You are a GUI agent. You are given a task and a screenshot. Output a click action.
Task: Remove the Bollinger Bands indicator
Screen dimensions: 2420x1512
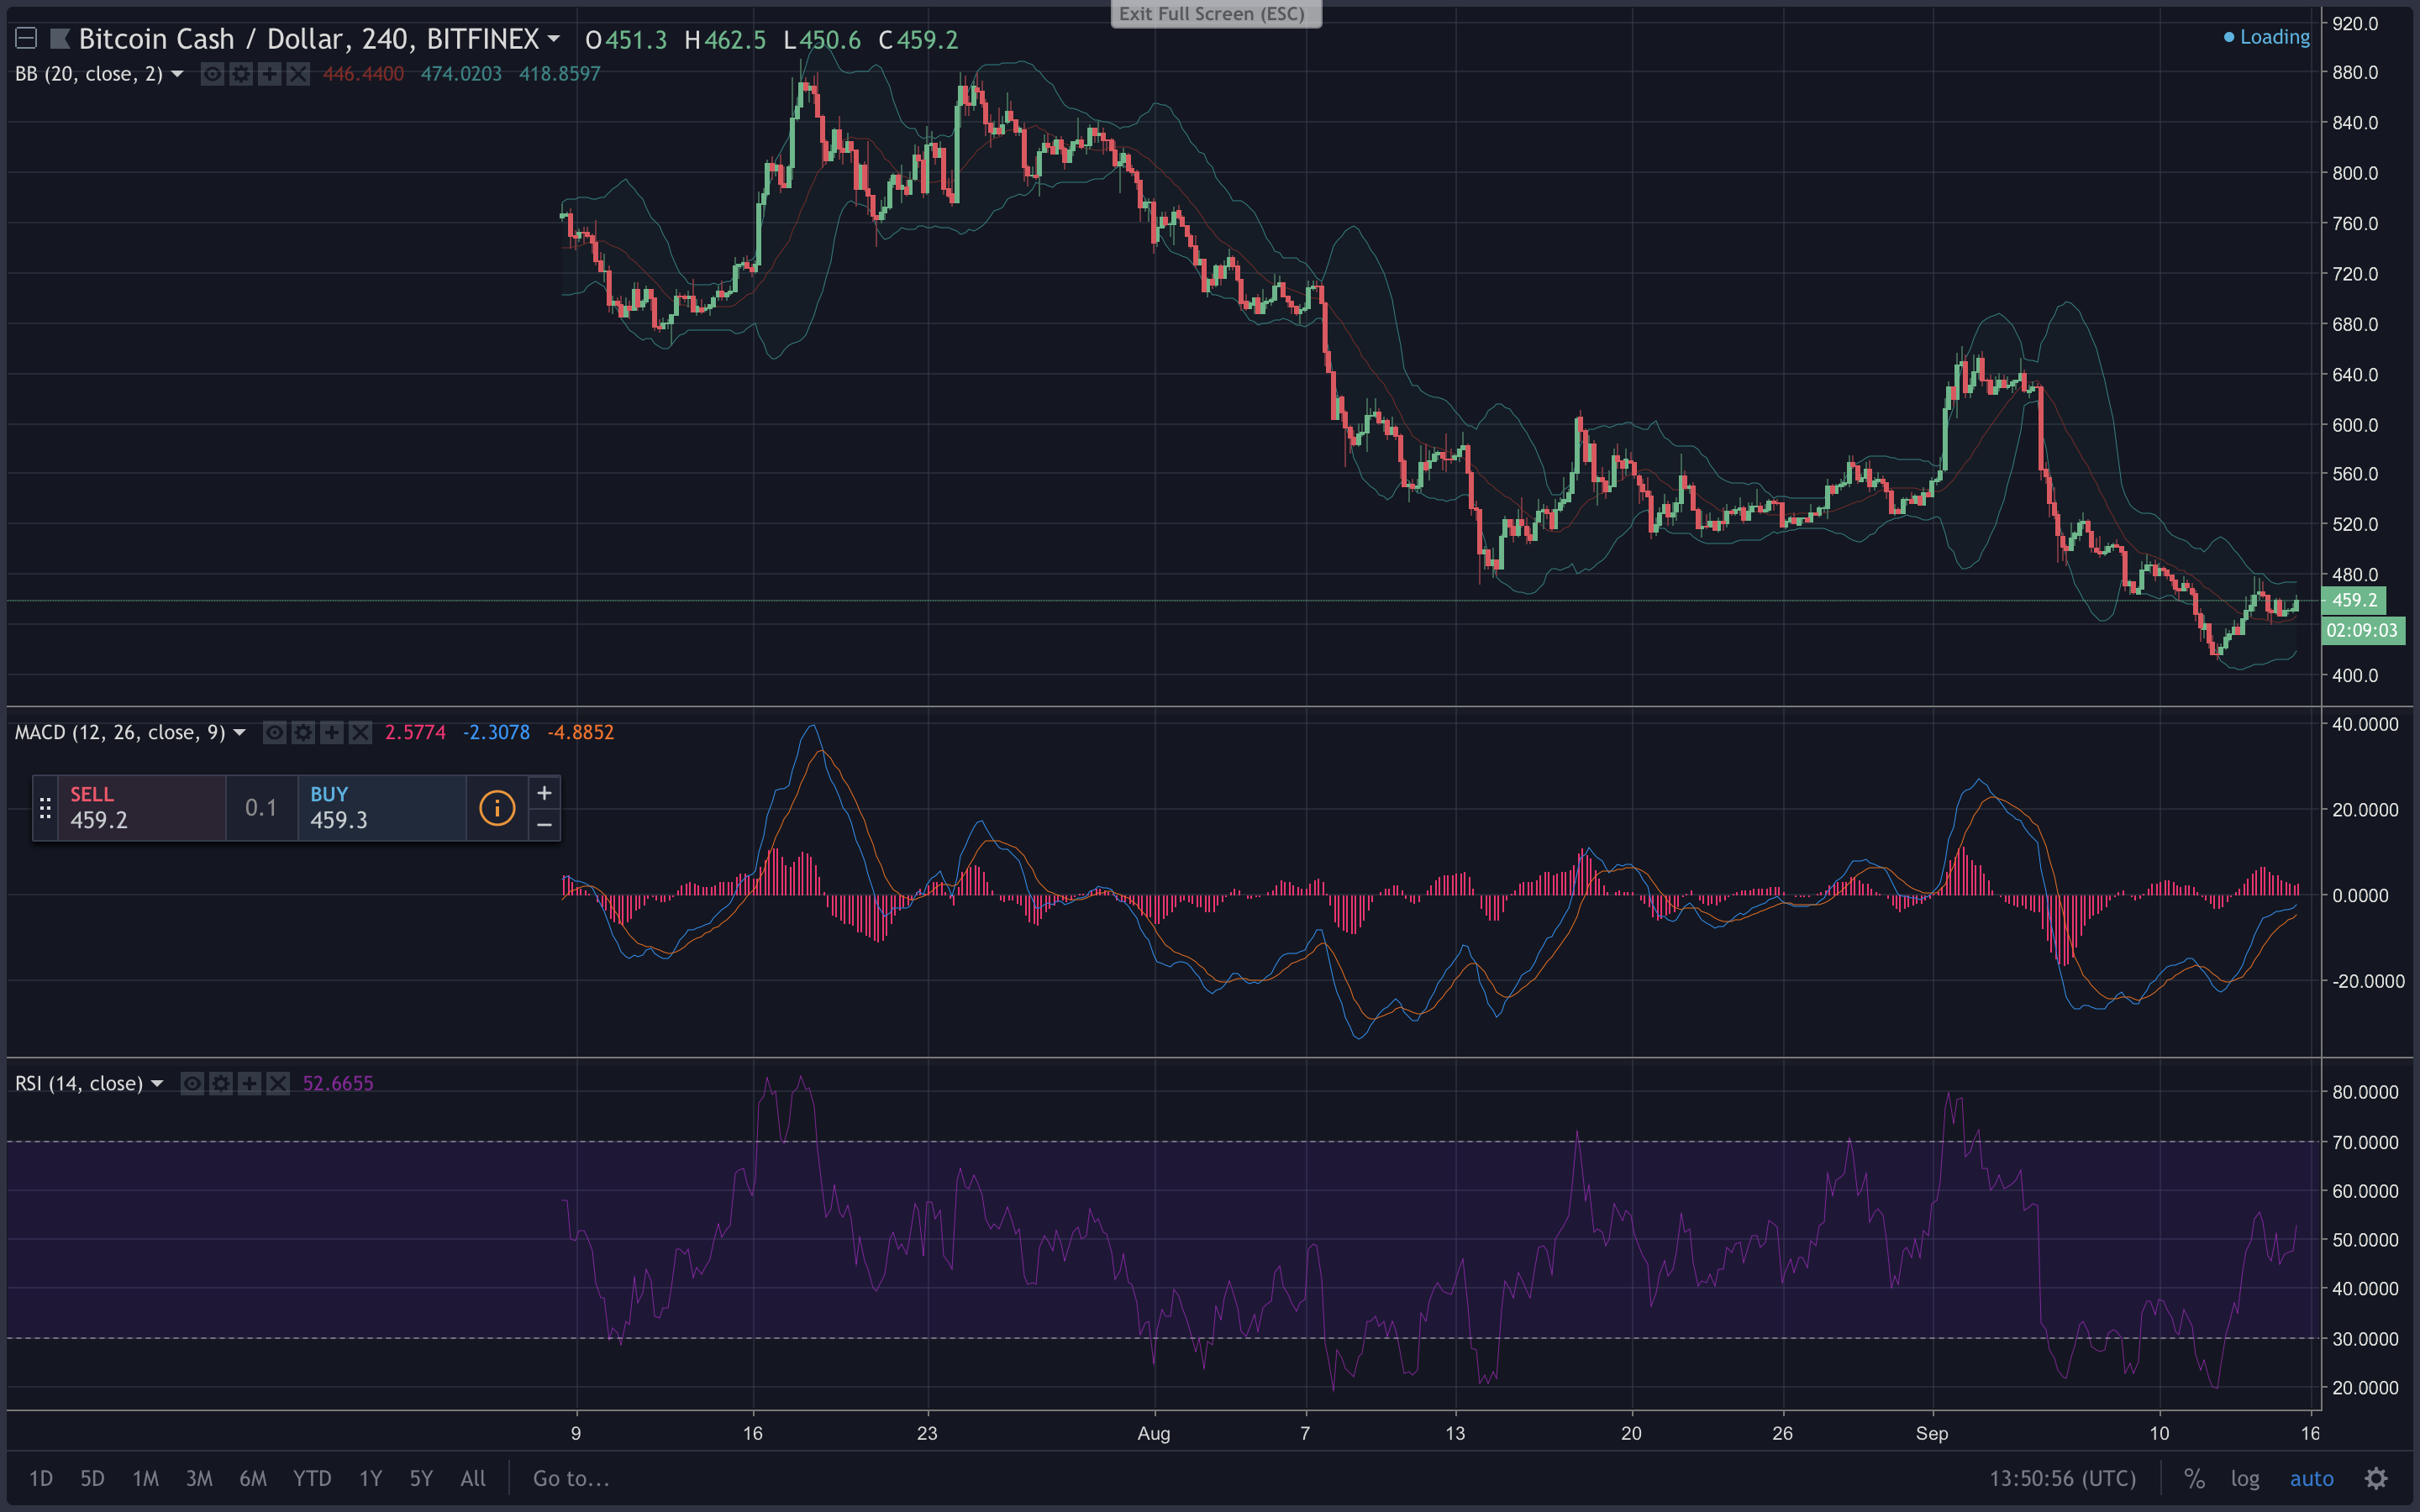298,74
